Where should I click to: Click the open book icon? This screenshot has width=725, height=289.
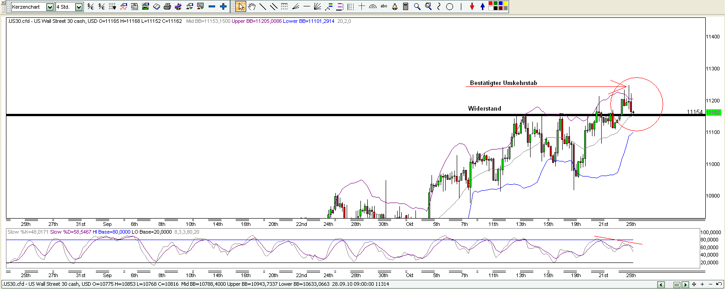156,6
